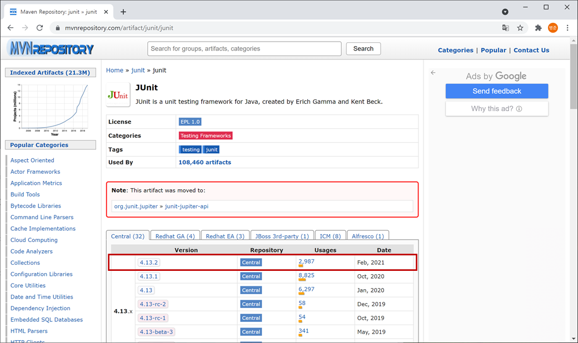Open Bytecode Libraries category
The width and height of the screenshot is (578, 343).
36,206
